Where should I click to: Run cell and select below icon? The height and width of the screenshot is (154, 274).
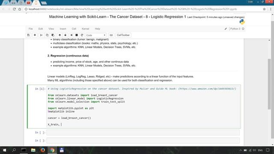(x=71, y=35)
